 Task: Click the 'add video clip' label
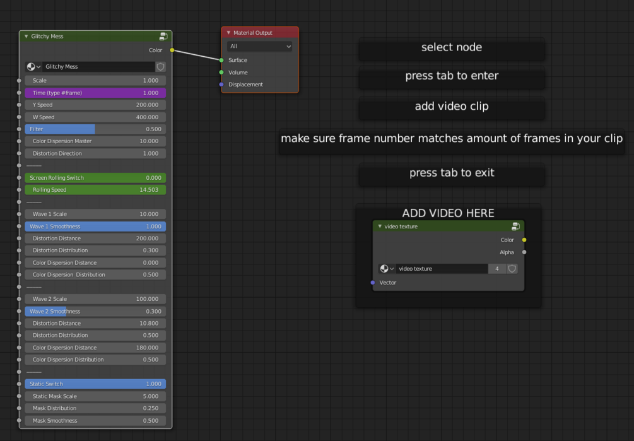pos(452,107)
